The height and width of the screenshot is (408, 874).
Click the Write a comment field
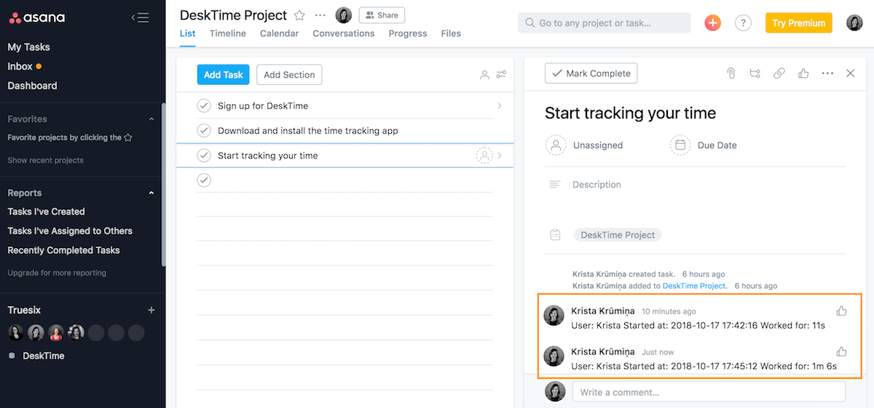point(709,392)
